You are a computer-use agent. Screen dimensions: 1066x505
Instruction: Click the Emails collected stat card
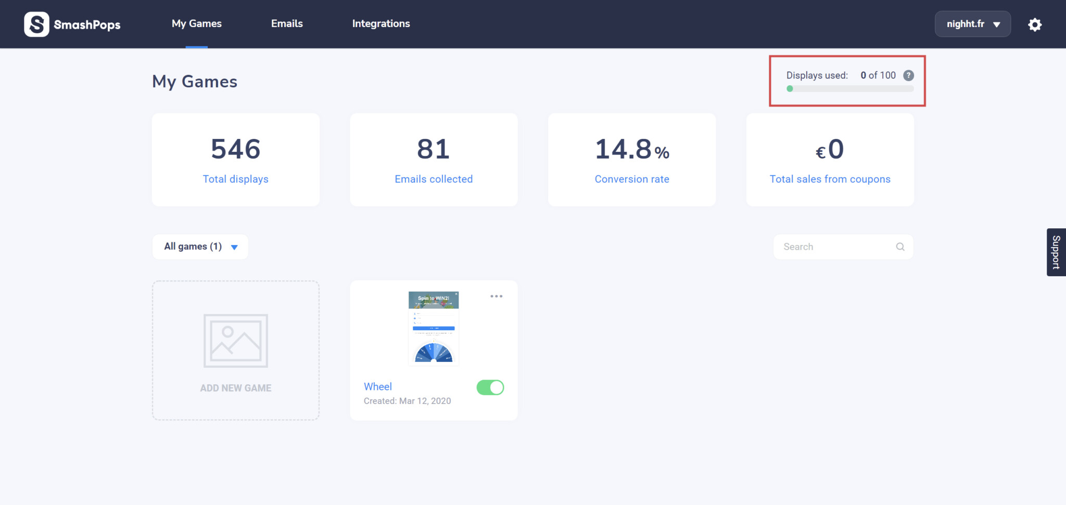pyautogui.click(x=434, y=159)
